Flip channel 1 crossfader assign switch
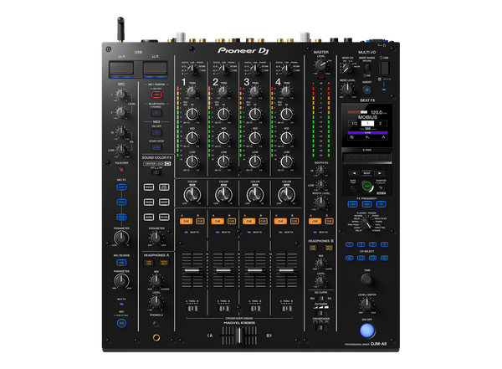The height and width of the screenshot is (369, 502). pyautogui.click(x=192, y=309)
